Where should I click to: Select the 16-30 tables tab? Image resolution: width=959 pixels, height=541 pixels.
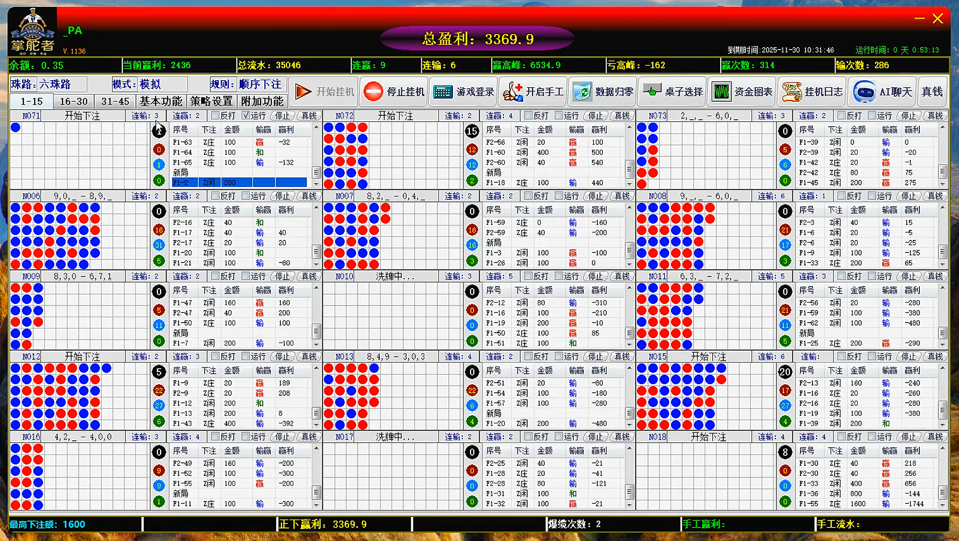(x=73, y=101)
